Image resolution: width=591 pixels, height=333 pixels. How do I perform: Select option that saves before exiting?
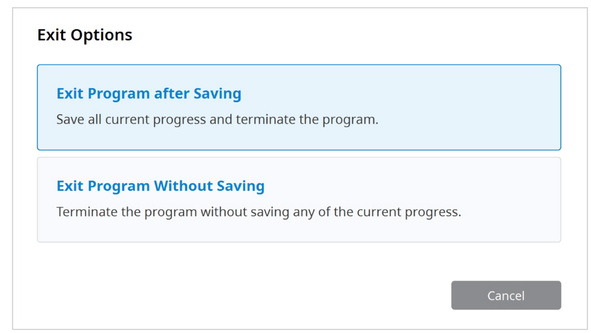tap(299, 107)
